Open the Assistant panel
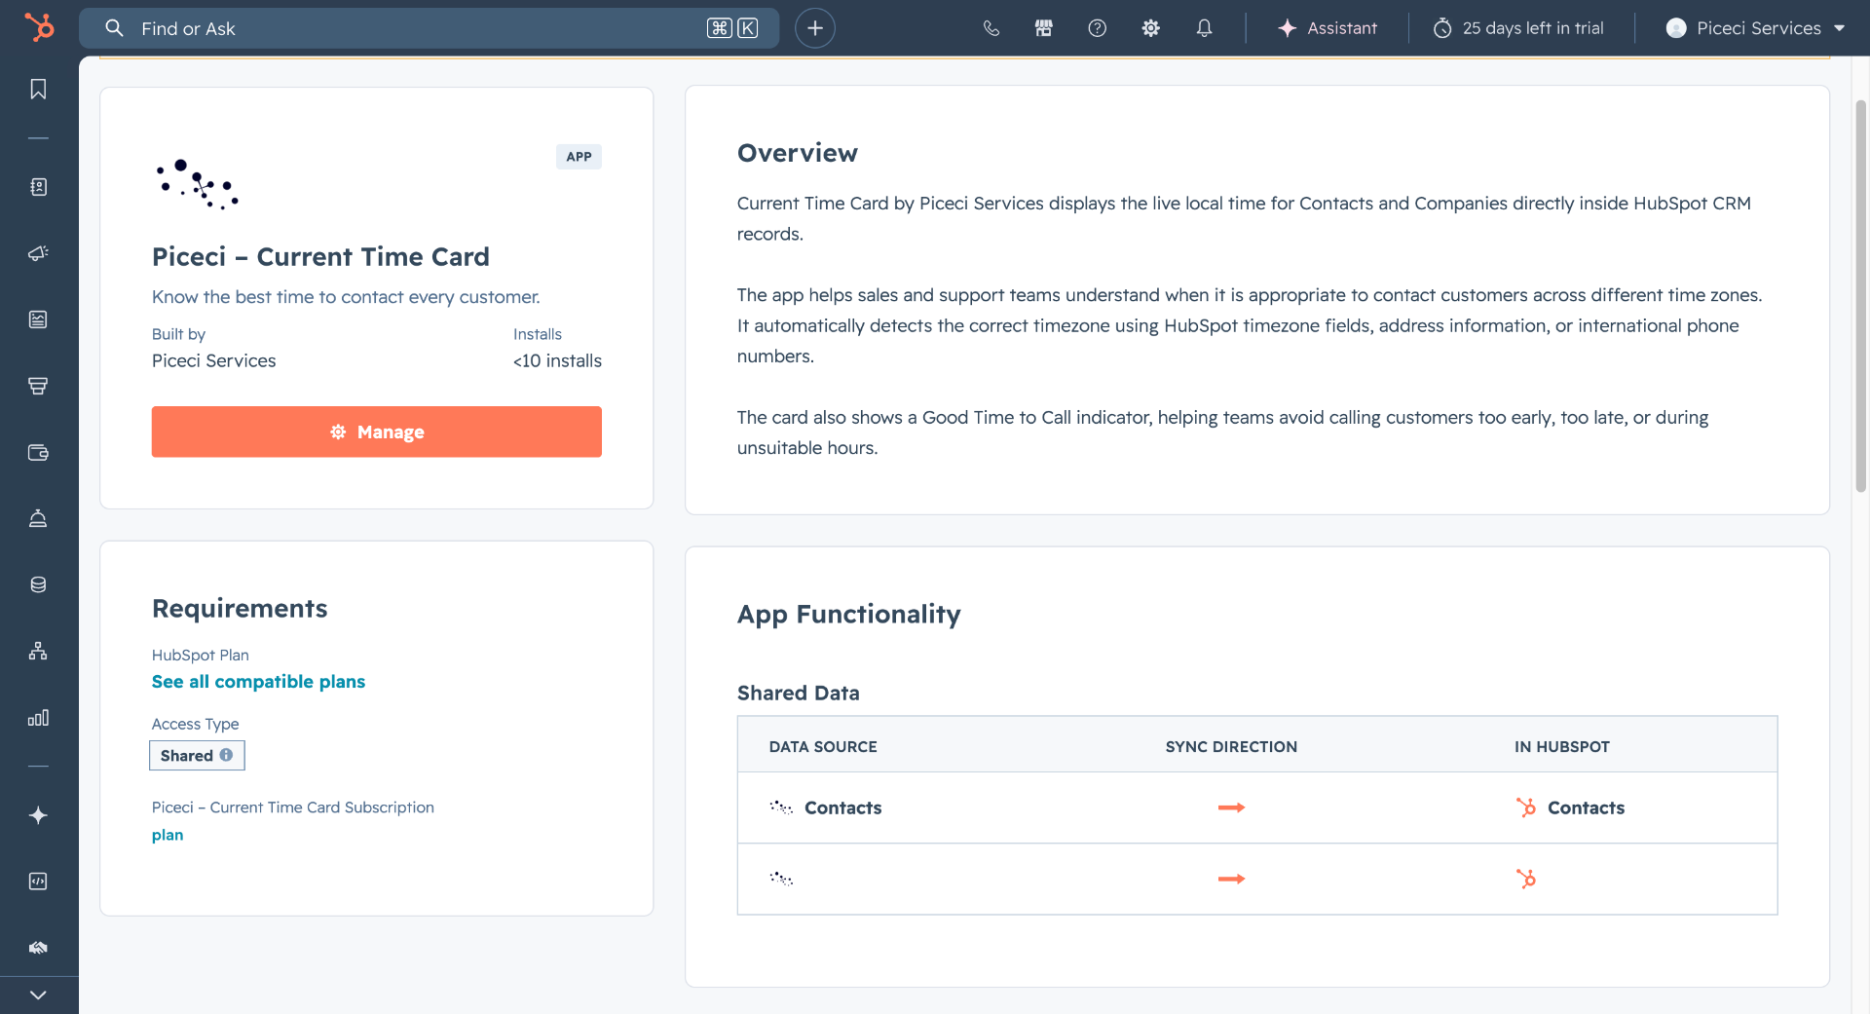 pos(1327,28)
